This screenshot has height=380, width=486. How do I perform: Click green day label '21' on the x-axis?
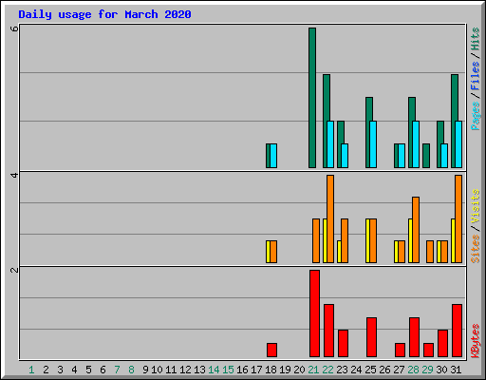[313, 370]
